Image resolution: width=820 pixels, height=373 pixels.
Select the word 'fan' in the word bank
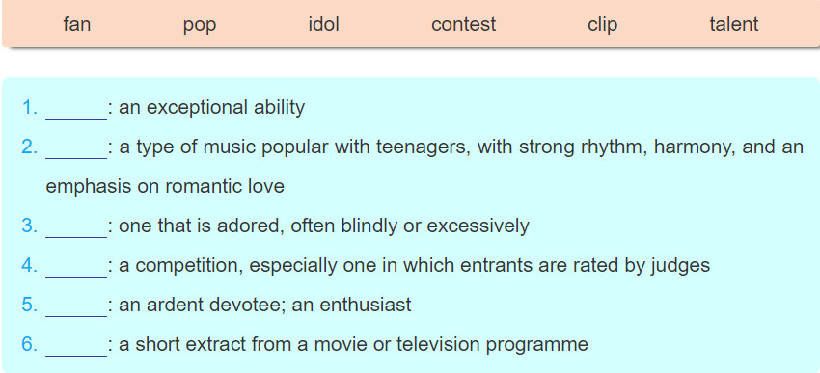77,24
